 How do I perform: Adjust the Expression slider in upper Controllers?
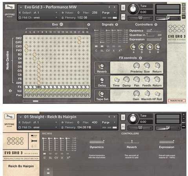click(x=154, y=39)
